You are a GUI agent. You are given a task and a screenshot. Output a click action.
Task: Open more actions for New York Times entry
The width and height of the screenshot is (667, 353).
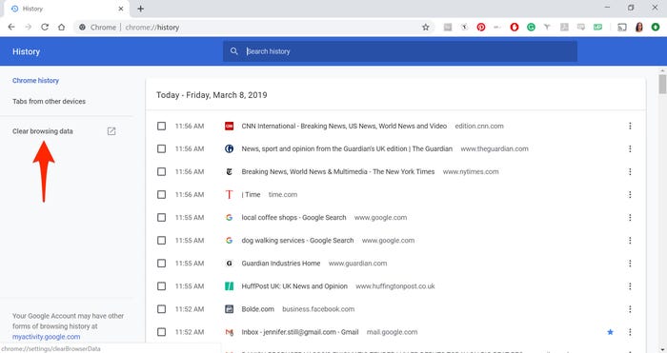pos(630,172)
